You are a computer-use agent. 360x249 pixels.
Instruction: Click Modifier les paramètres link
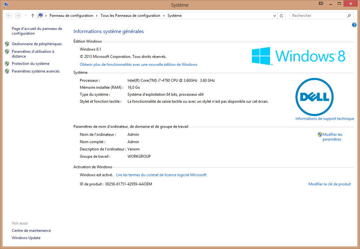click(x=332, y=137)
